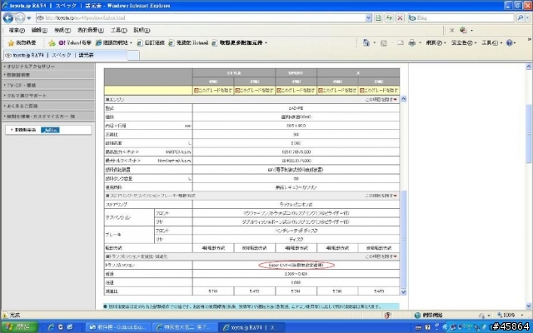Click the Print icon in command bar

point(412,42)
